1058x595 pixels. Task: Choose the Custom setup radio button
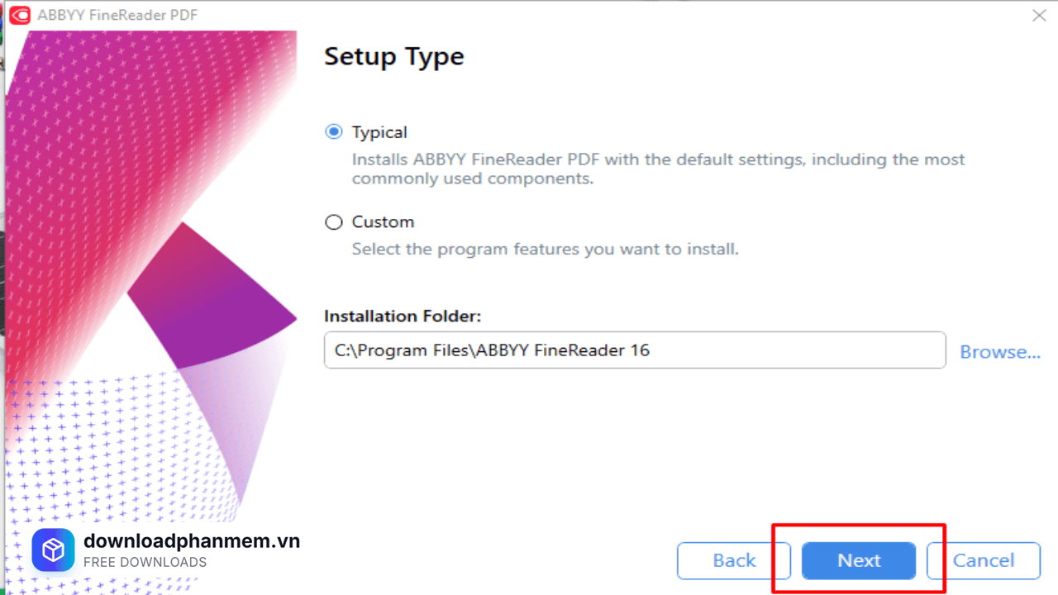[334, 222]
